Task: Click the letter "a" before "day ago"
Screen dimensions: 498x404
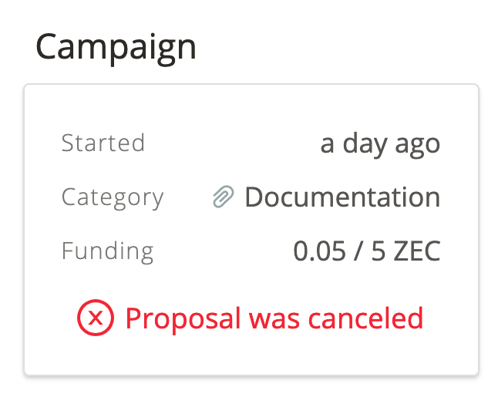Action: [328, 145]
